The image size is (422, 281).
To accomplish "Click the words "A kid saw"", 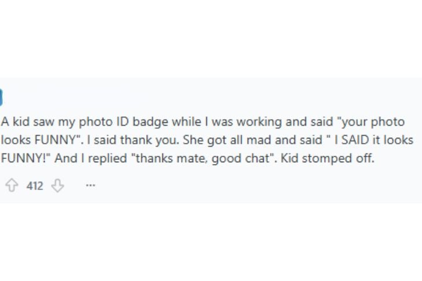I will click(x=22, y=123).
